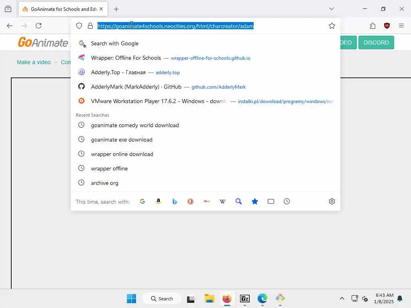
Task: Click the taskbar Search box
Action: tap(162, 298)
